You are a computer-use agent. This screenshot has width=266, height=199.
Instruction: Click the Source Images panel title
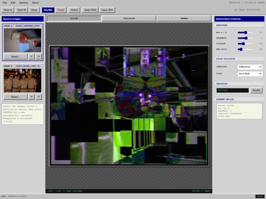[23, 19]
